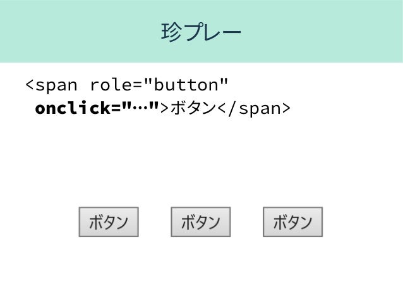Click the word role in first code line

112,85
